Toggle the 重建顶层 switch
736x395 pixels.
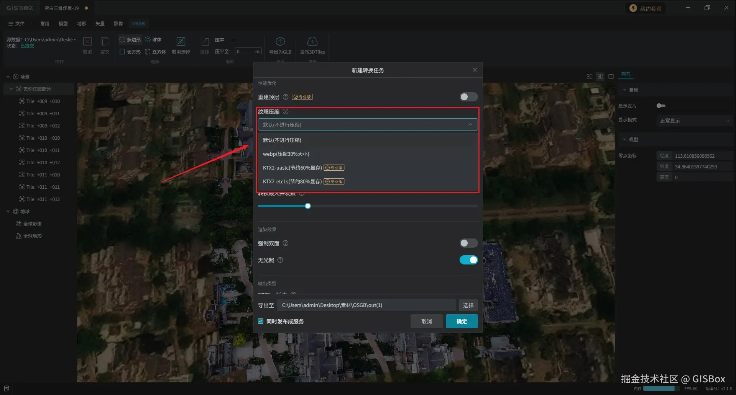pos(468,97)
